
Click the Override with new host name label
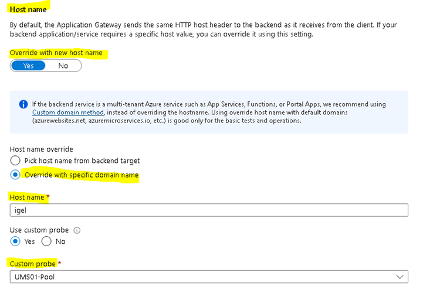coord(56,53)
